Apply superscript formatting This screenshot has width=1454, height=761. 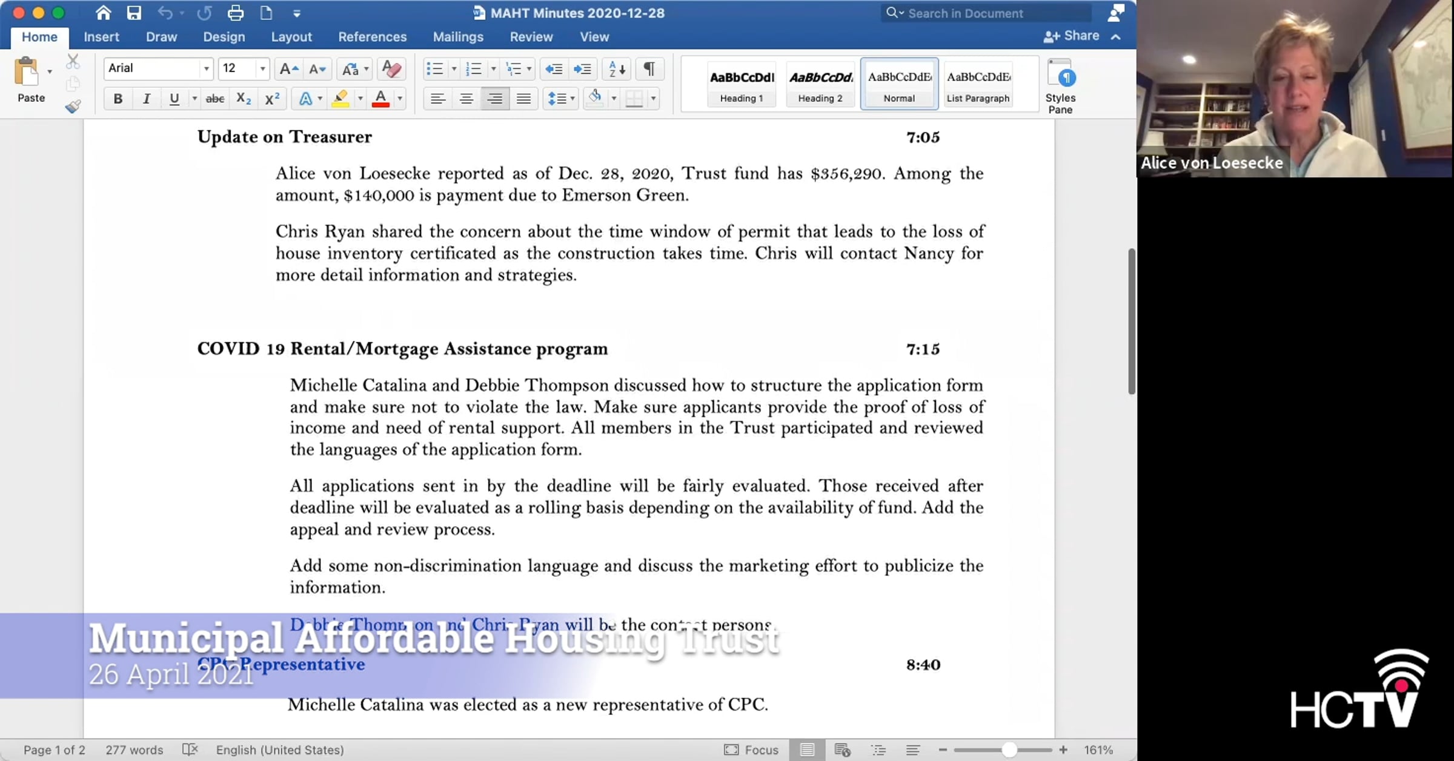272,99
